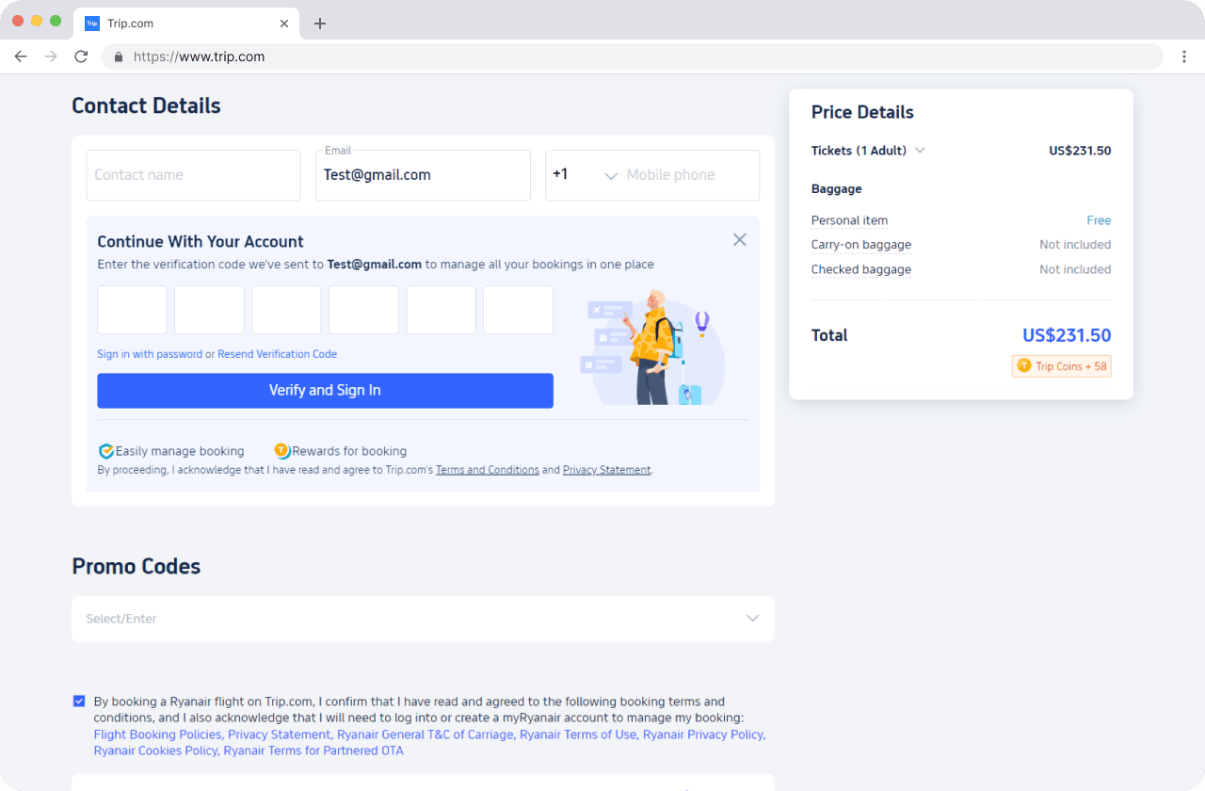The image size is (1205, 791).
Task: Open the +1 country code dropdown
Action: 586,175
